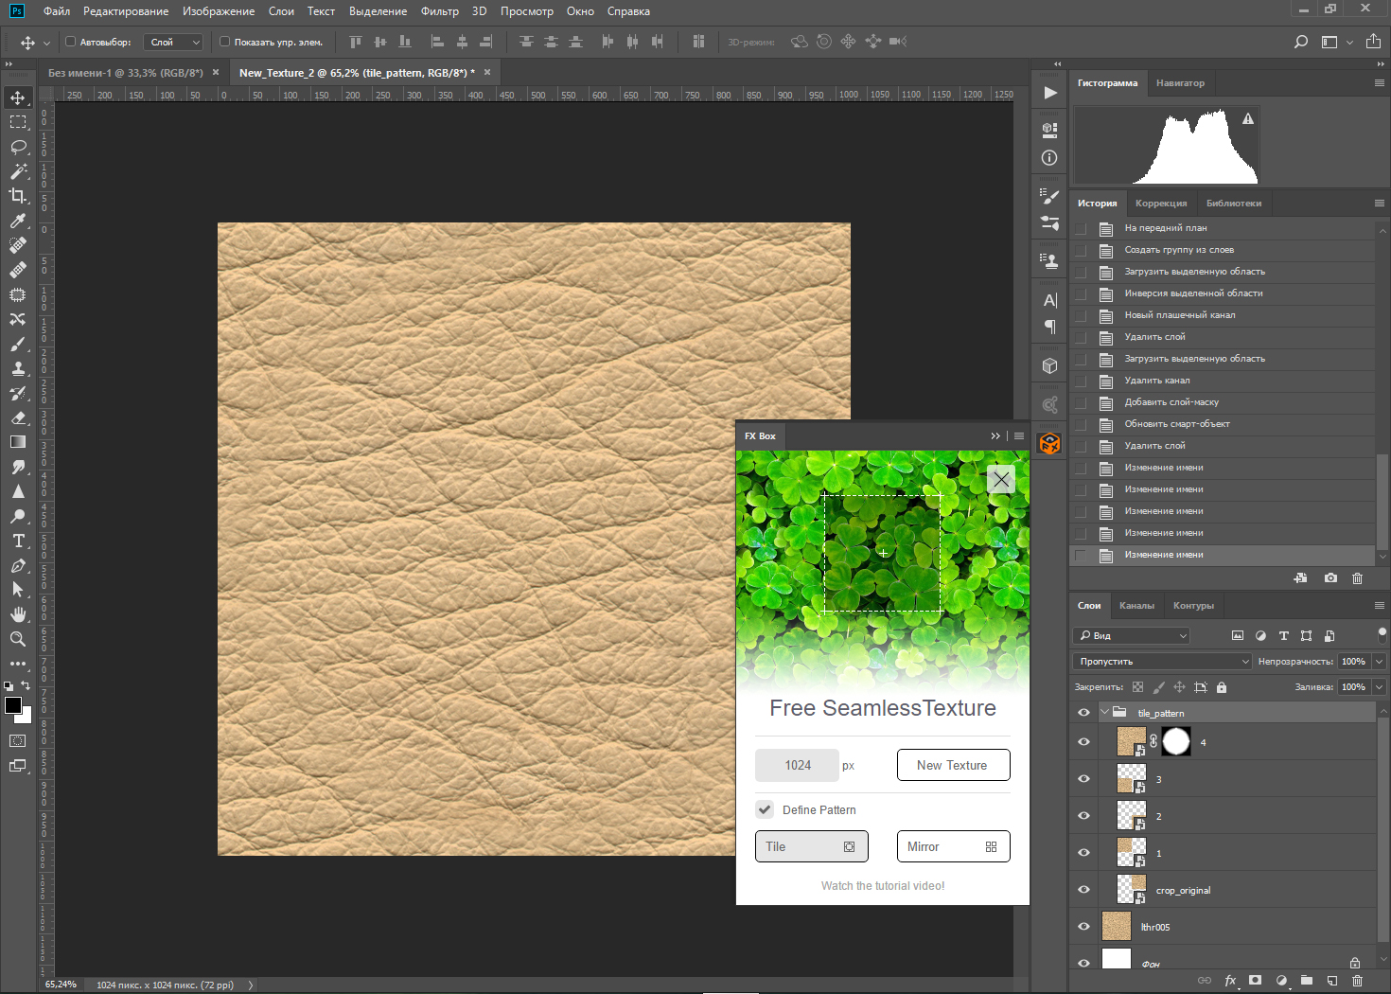The image size is (1391, 994).
Task: Click the foreground color swatch
Action: [x=13, y=705]
